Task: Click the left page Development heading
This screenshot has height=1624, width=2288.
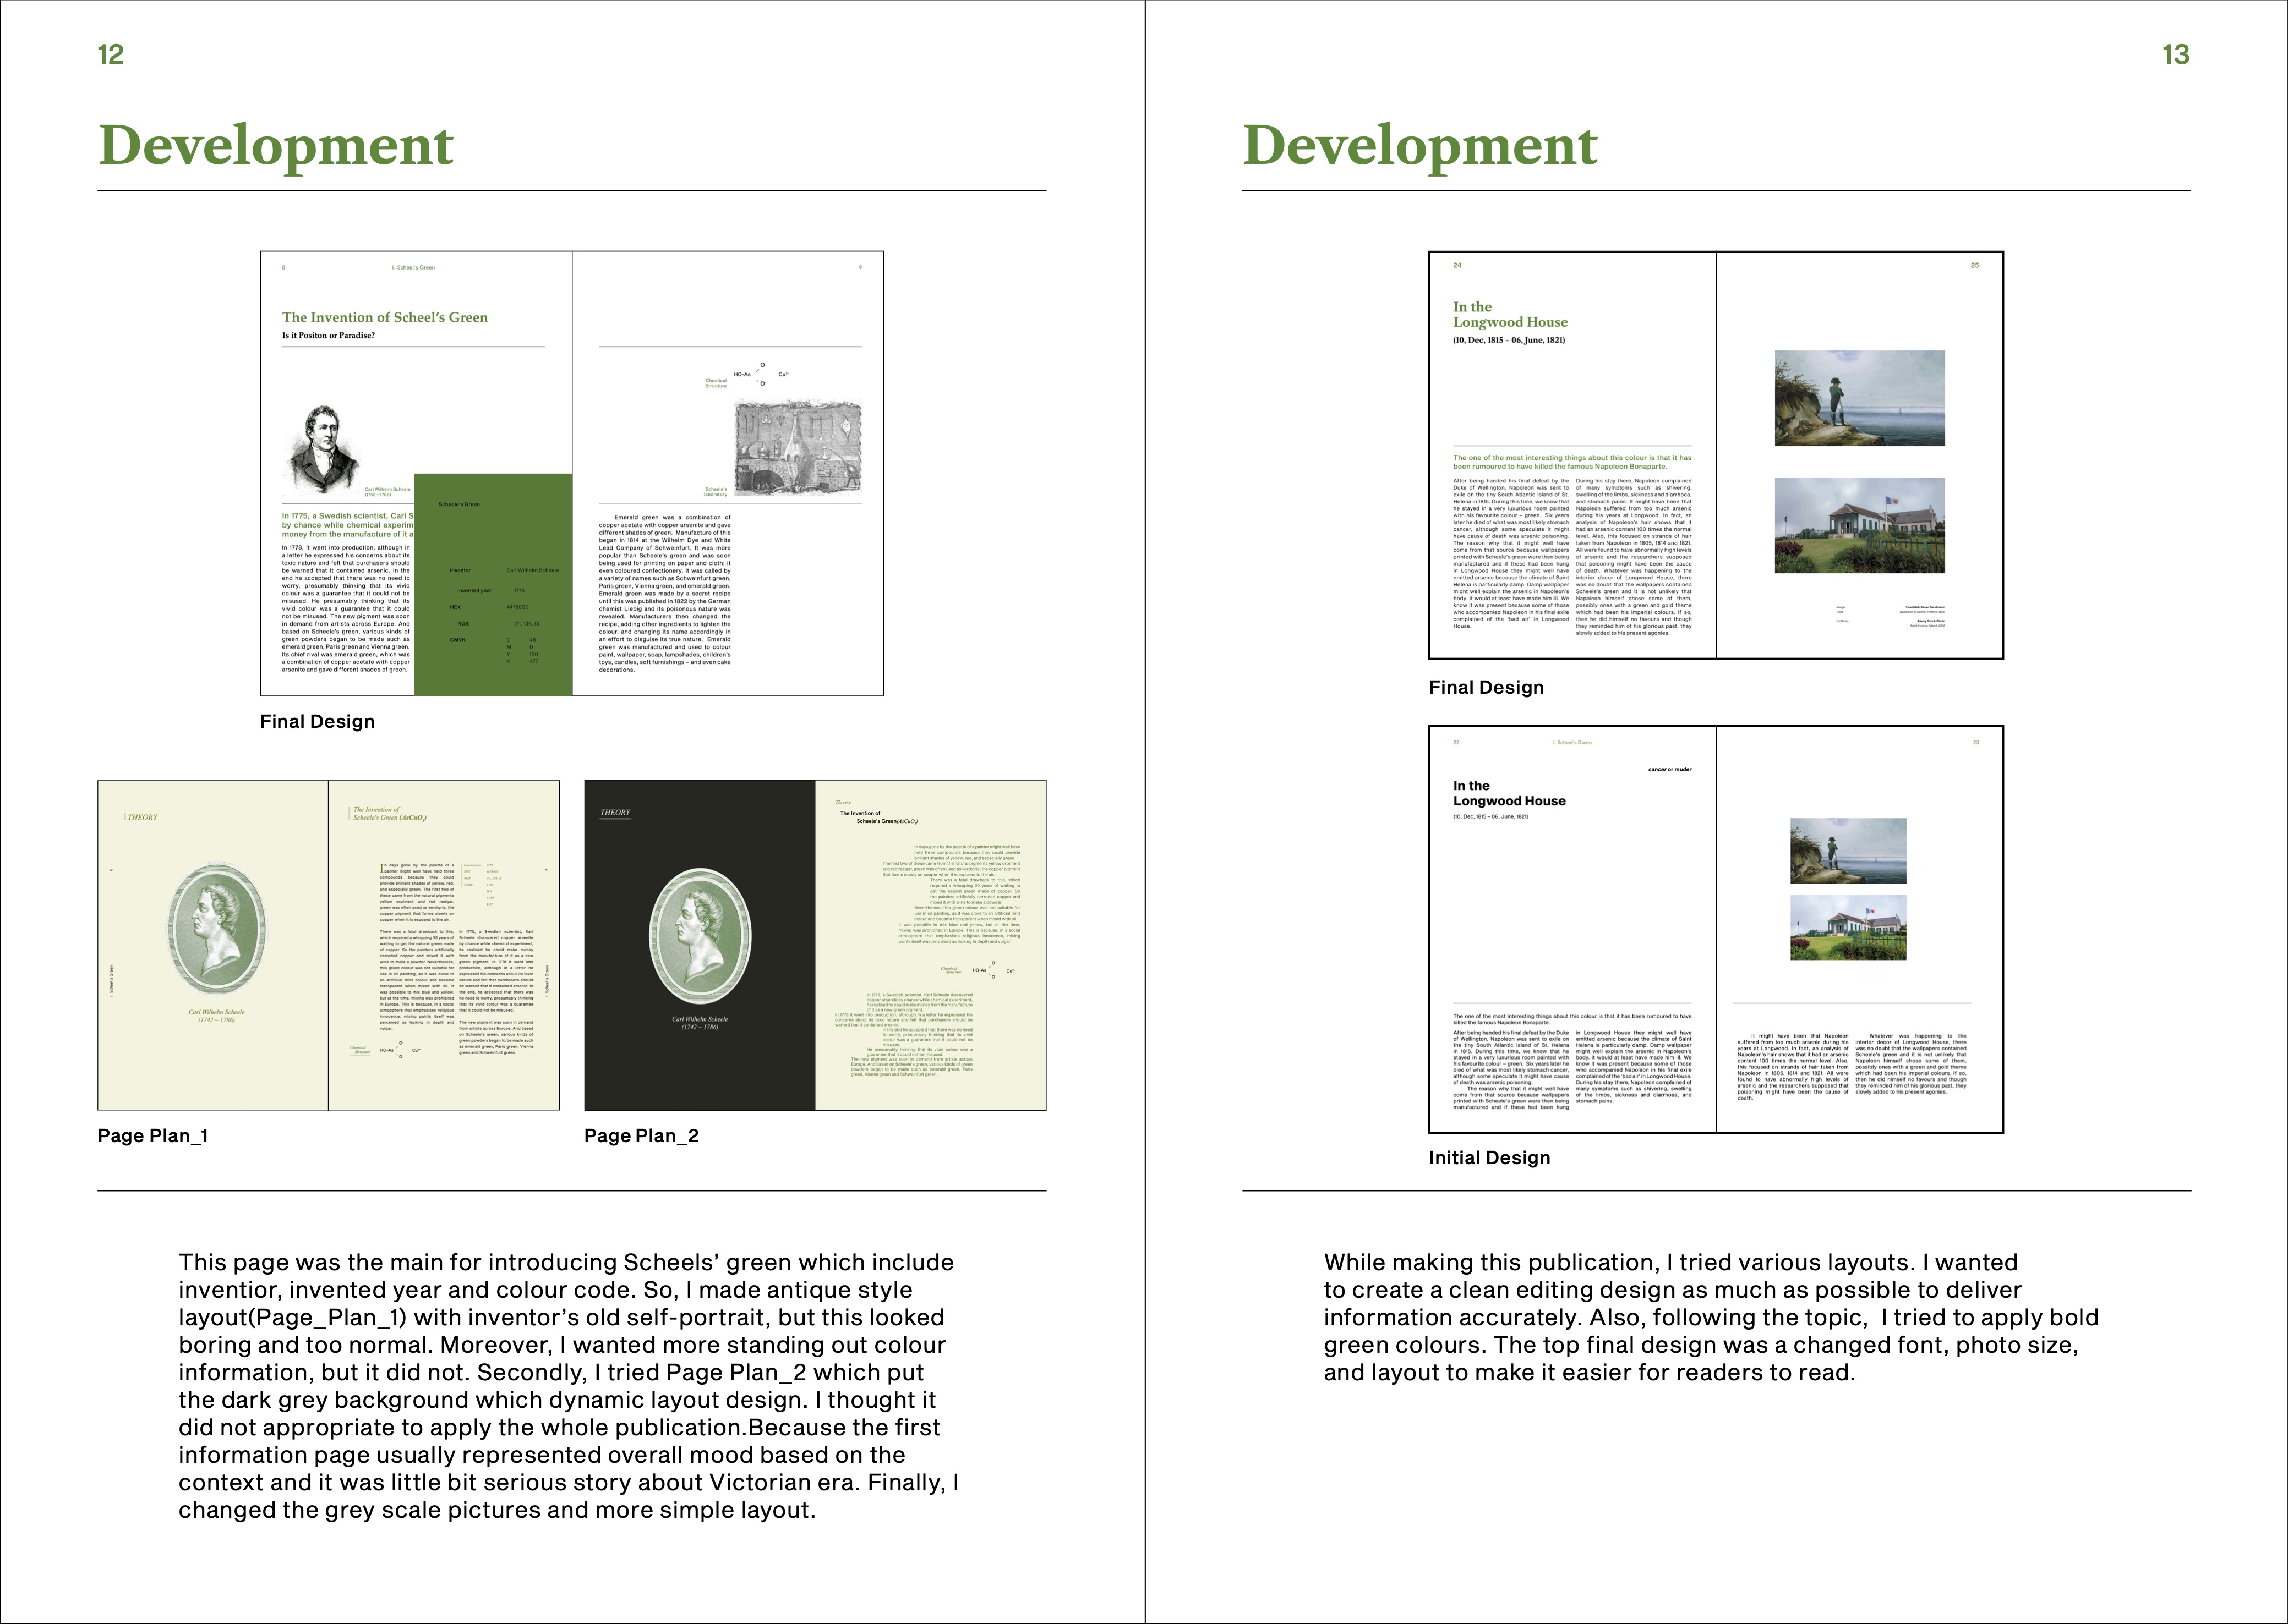Action: coord(276,146)
